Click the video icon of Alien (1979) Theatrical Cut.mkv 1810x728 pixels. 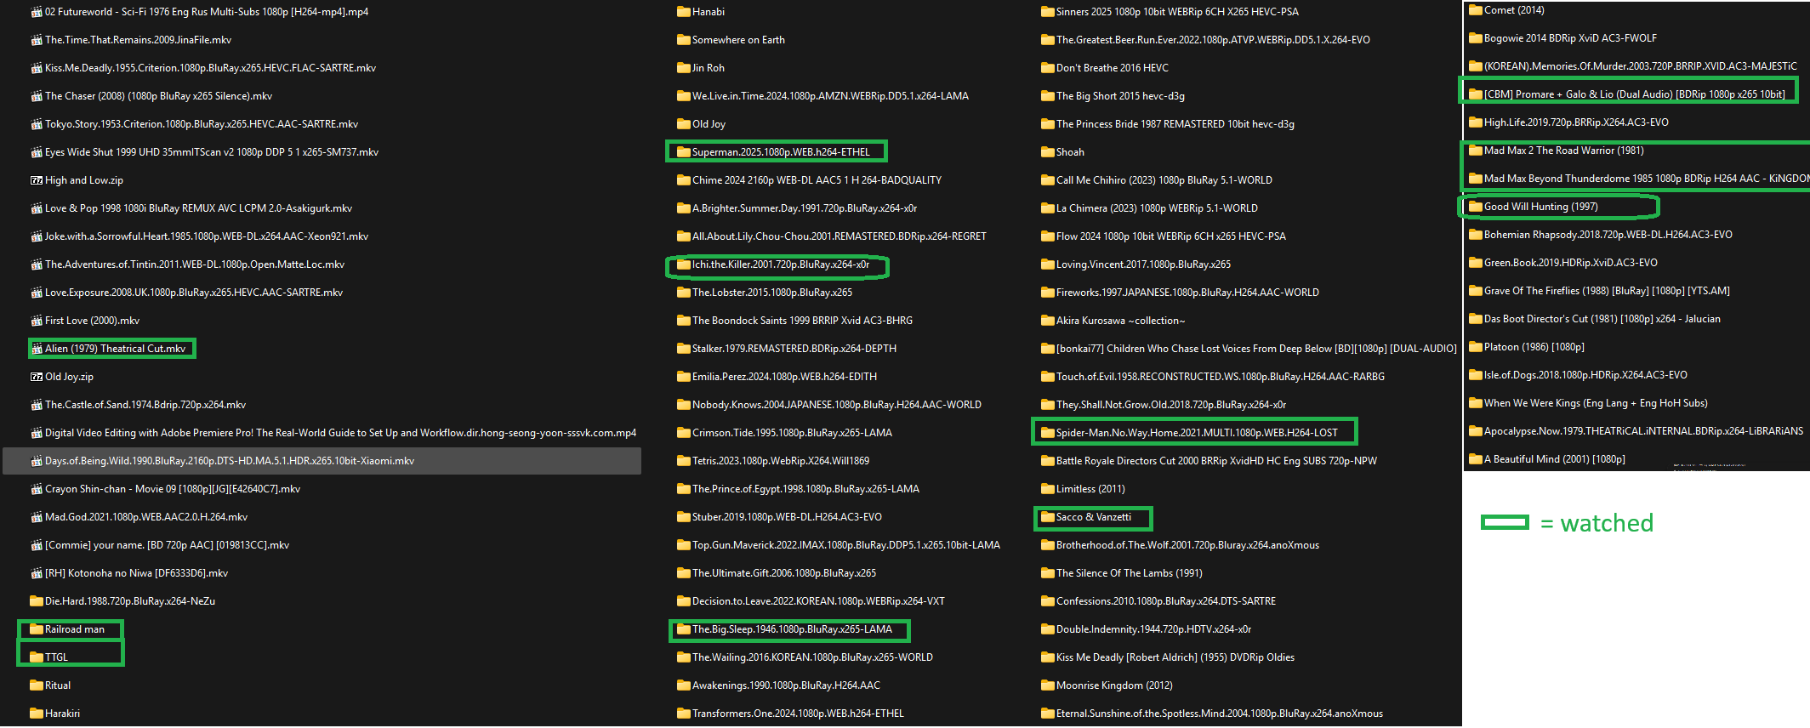click(x=37, y=349)
